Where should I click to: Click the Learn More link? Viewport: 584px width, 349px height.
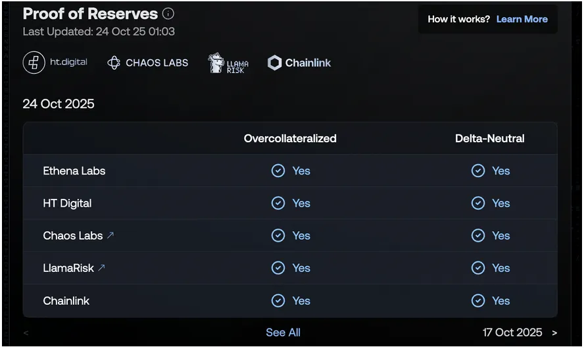tap(522, 19)
